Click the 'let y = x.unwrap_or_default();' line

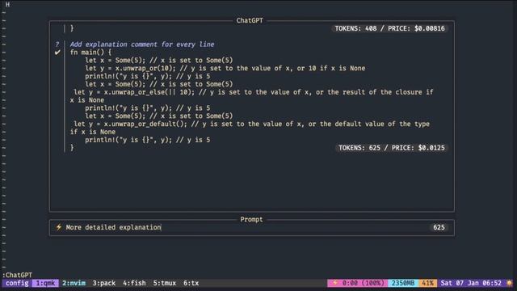tap(251, 124)
